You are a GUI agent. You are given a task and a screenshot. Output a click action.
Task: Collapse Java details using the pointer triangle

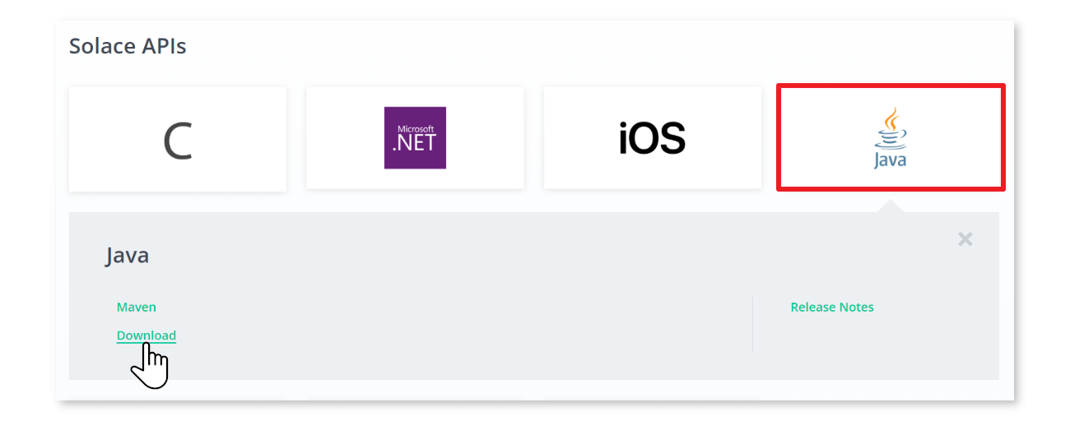pyautogui.click(x=891, y=206)
